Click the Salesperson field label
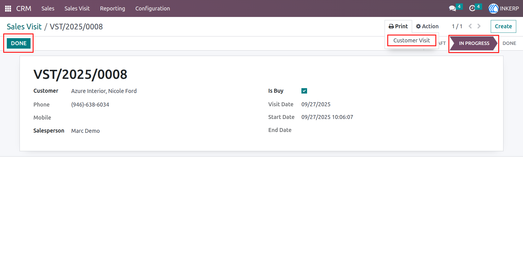Screen dimensions: 523x273 (49, 131)
